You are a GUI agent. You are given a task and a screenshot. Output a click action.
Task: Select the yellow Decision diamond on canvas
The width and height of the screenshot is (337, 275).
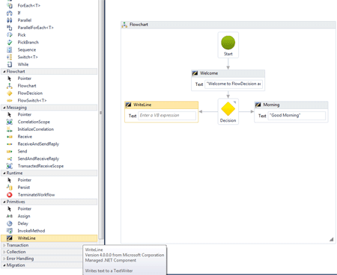pyautogui.click(x=228, y=109)
